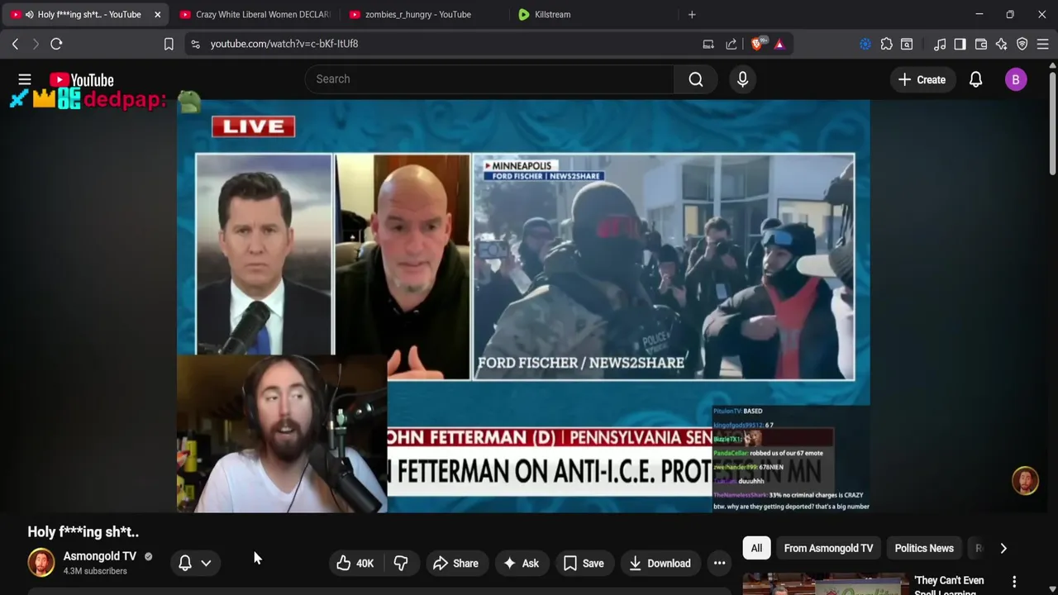1058x595 pixels.
Task: Click the video player area
Action: [523, 306]
